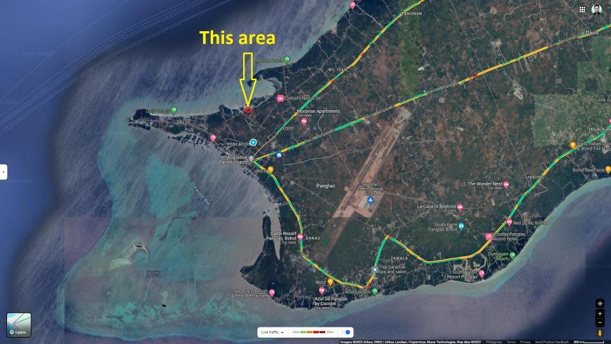Expand the collapsed side panel arrow
Image resolution: width=611 pixels, height=344 pixels.
[x=3, y=172]
